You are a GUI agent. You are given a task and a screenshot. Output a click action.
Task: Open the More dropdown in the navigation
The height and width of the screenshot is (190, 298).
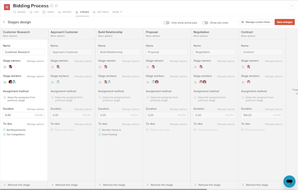[x=117, y=12]
